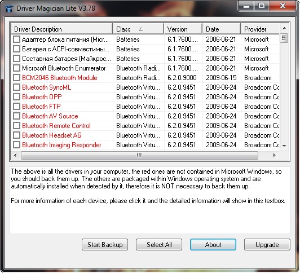300x273 pixels.
Task: Click the Start Backup button
Action: point(105,244)
